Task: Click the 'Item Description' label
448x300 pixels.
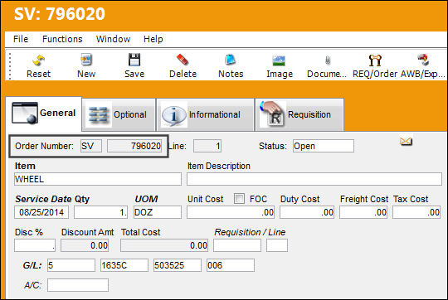Action: [x=219, y=166]
